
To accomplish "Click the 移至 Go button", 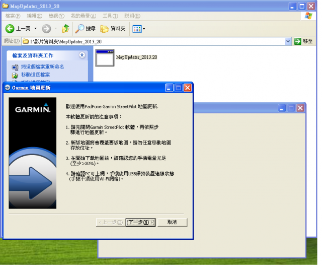I will pyautogui.click(x=303, y=41).
